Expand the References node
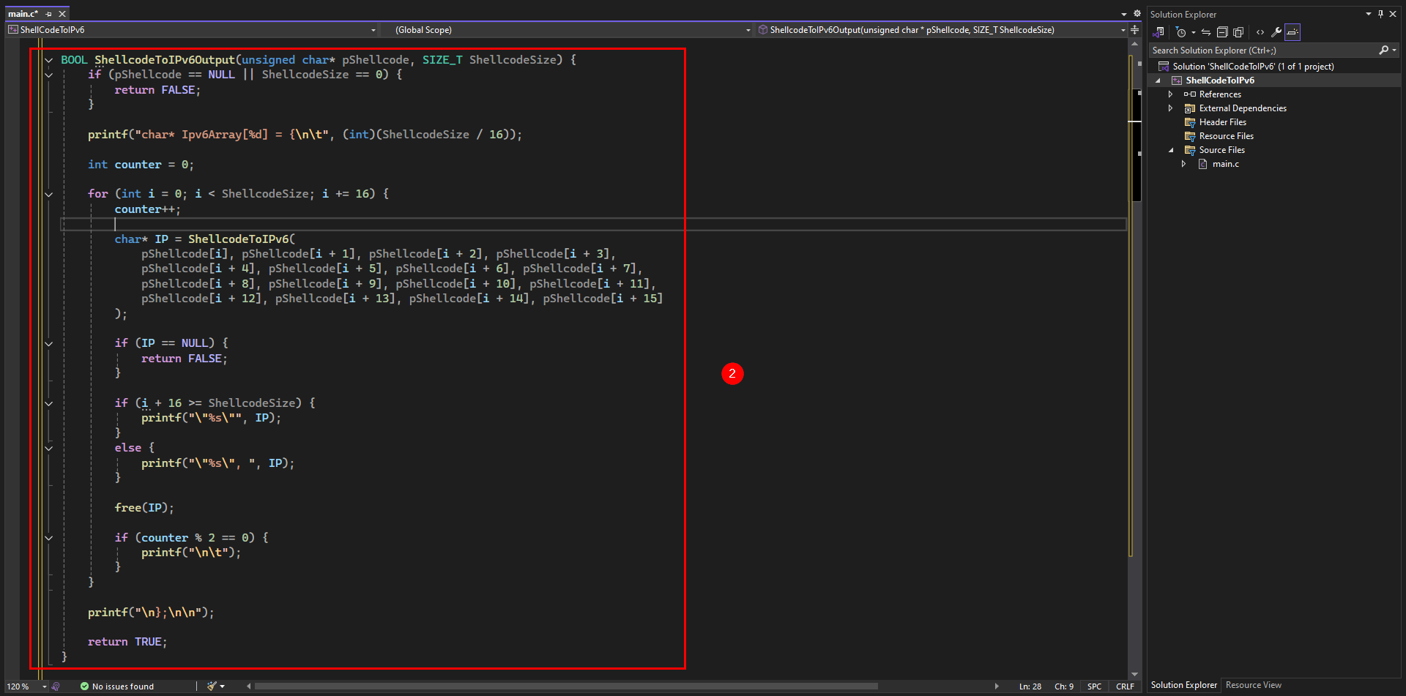Viewport: 1406px width, 696px height. 1170,94
